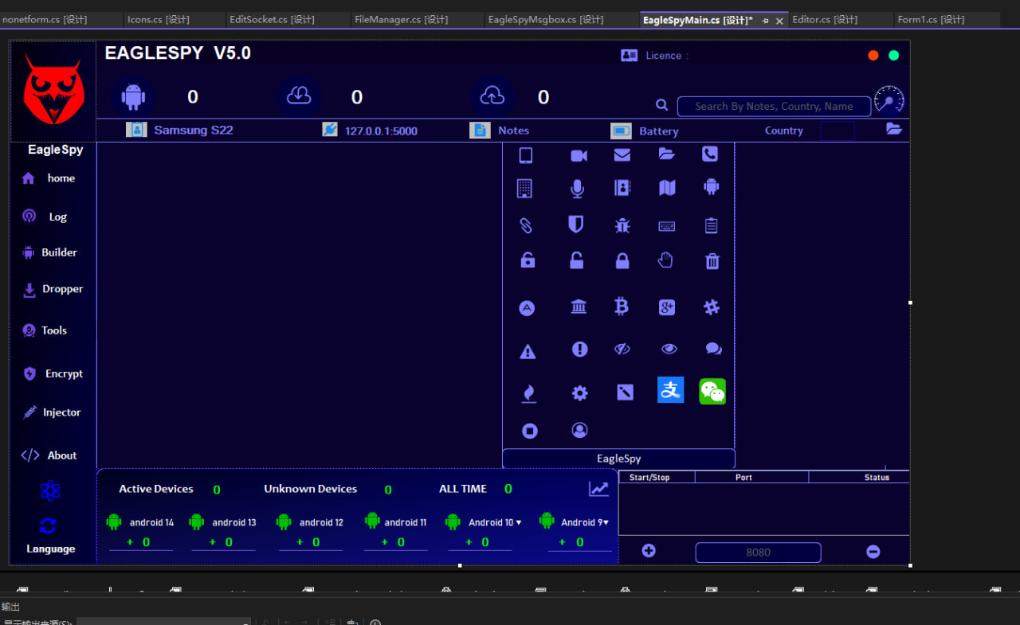The height and width of the screenshot is (625, 1020).
Task: Click the EagleSpy button below the icon grid
Action: (x=618, y=459)
